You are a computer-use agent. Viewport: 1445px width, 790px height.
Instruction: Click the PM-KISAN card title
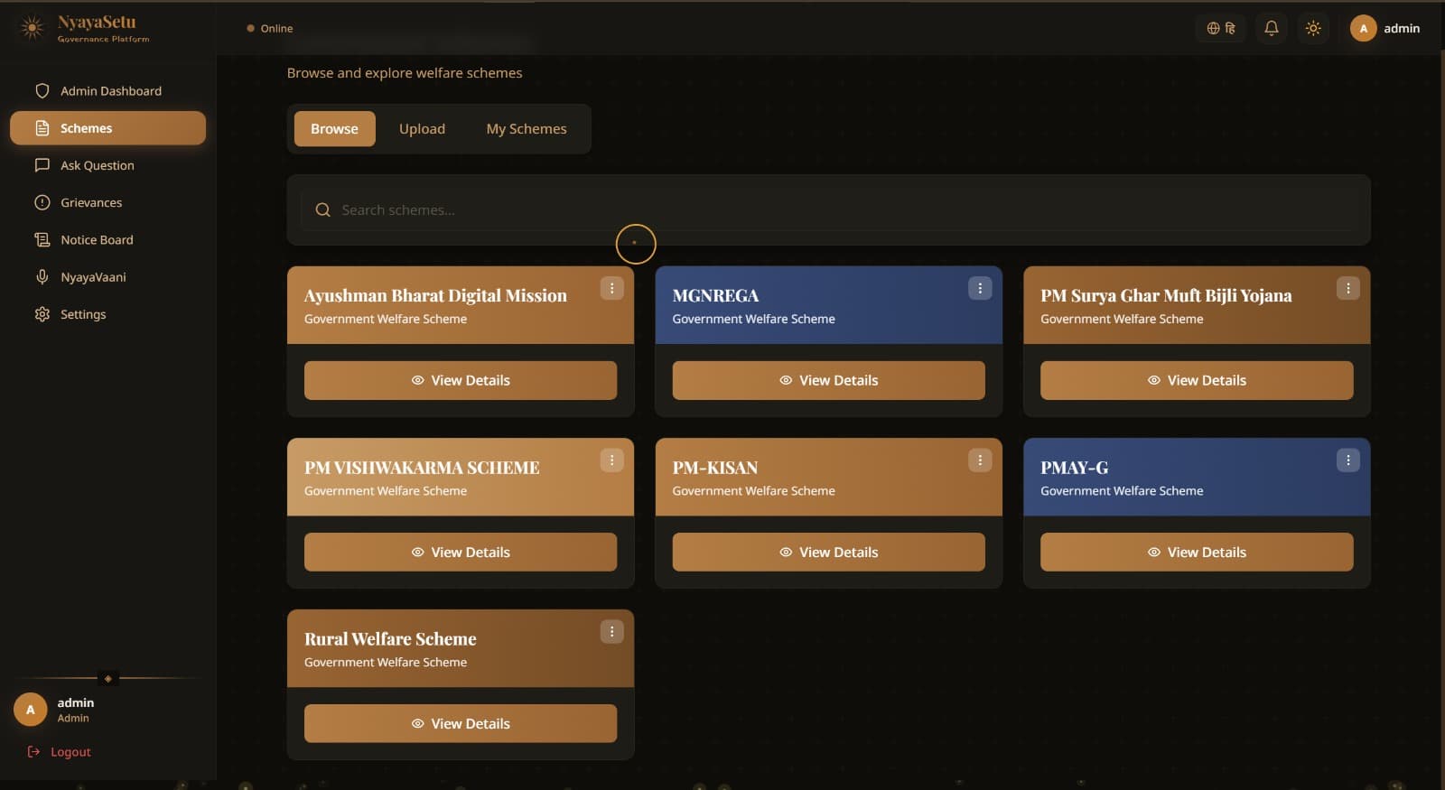[x=715, y=468]
